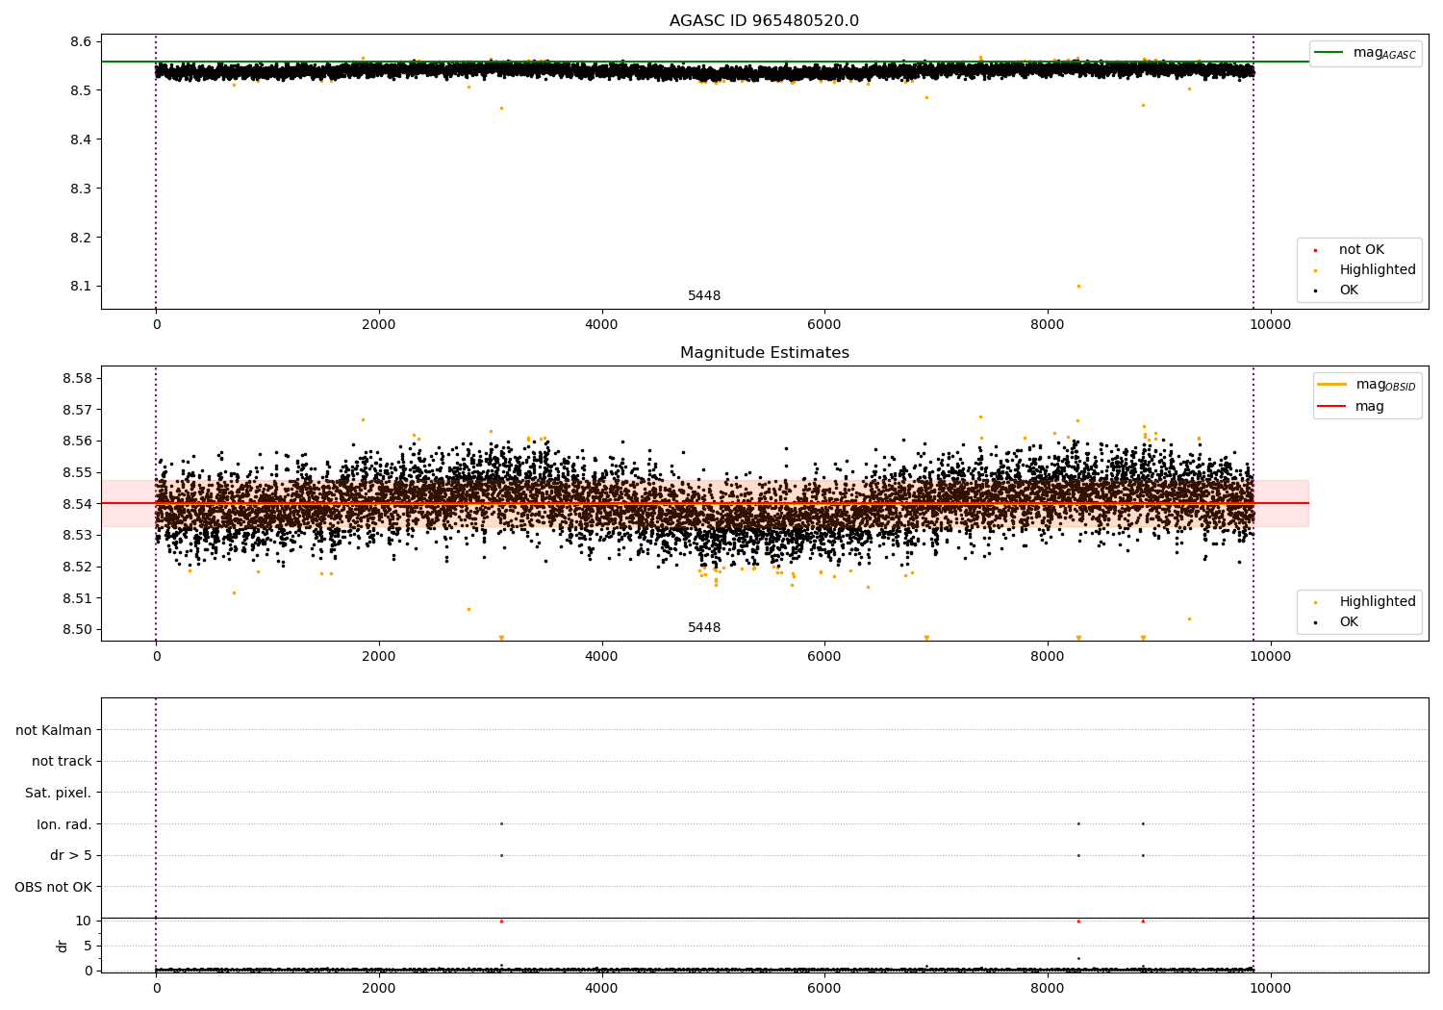Click the 8.57 y-axis tick in middle plot
Image resolution: width=1443 pixels, height=1010 pixels.
[77, 410]
